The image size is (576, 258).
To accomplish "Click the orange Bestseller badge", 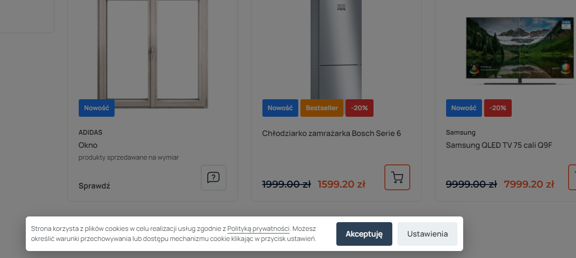I will pyautogui.click(x=322, y=108).
